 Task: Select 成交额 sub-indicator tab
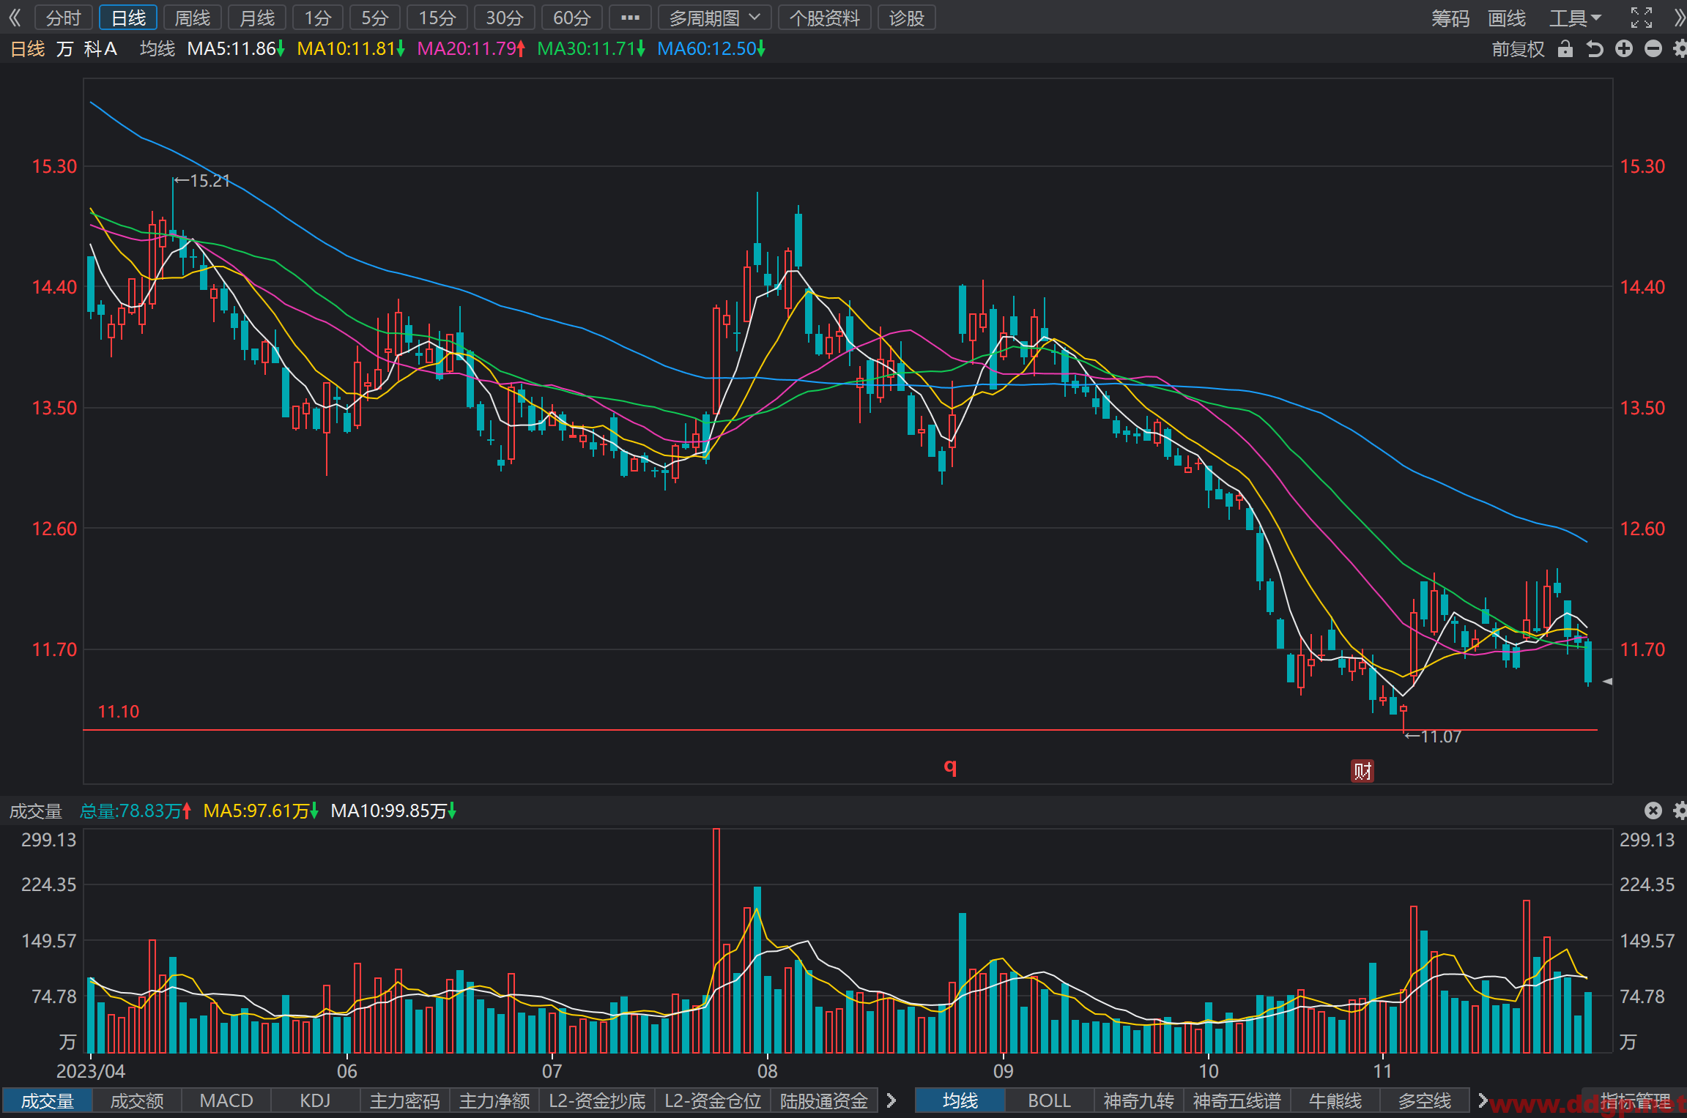pyautogui.click(x=137, y=1100)
